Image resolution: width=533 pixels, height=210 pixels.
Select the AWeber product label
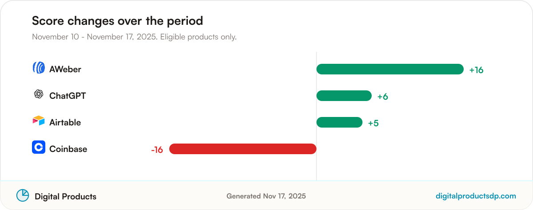(65, 70)
